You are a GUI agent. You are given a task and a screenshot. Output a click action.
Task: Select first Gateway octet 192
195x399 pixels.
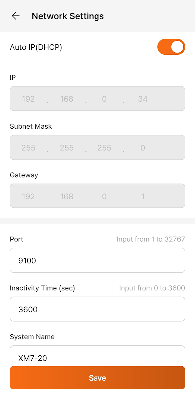point(28,196)
